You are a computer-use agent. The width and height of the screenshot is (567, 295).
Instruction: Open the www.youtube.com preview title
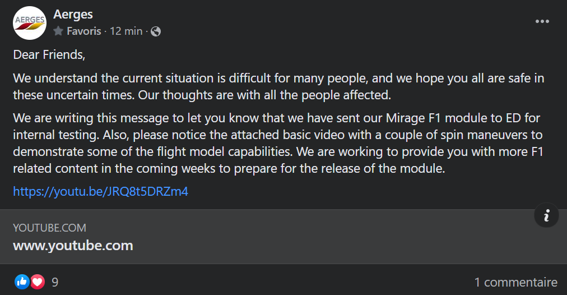point(73,246)
